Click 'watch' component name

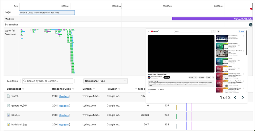(x=15, y=96)
